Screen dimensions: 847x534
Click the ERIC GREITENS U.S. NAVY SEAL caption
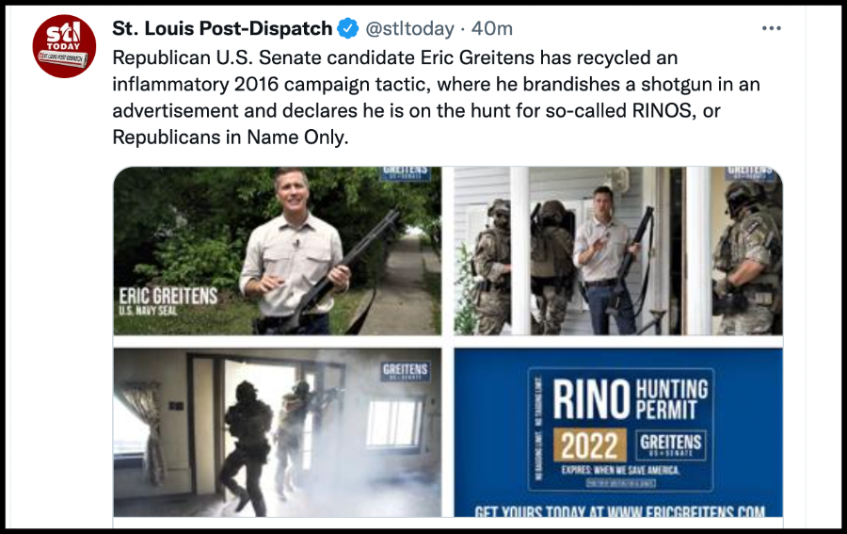point(168,301)
